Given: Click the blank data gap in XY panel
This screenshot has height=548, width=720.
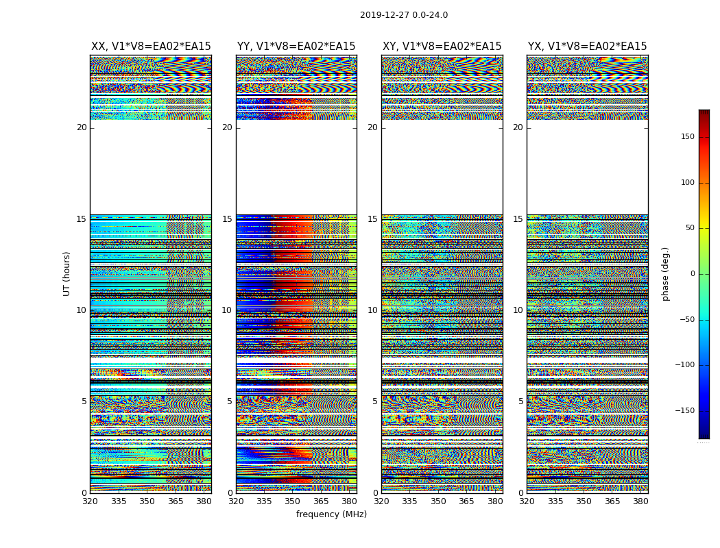Looking at the screenshot, I should (442, 167).
